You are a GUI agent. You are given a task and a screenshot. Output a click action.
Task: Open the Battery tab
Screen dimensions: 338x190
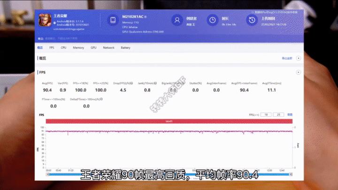coord(125,47)
